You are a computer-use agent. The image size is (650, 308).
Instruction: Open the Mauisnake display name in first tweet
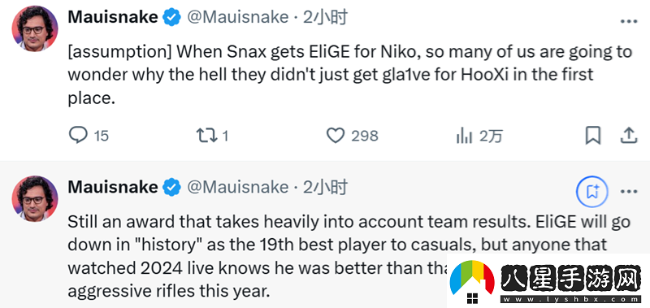113,17
